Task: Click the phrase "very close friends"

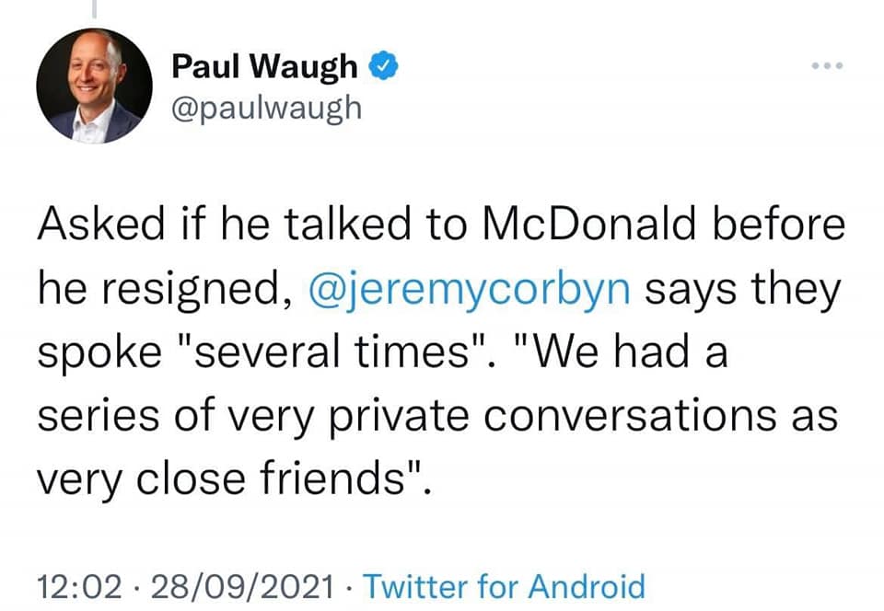Action: (230, 478)
